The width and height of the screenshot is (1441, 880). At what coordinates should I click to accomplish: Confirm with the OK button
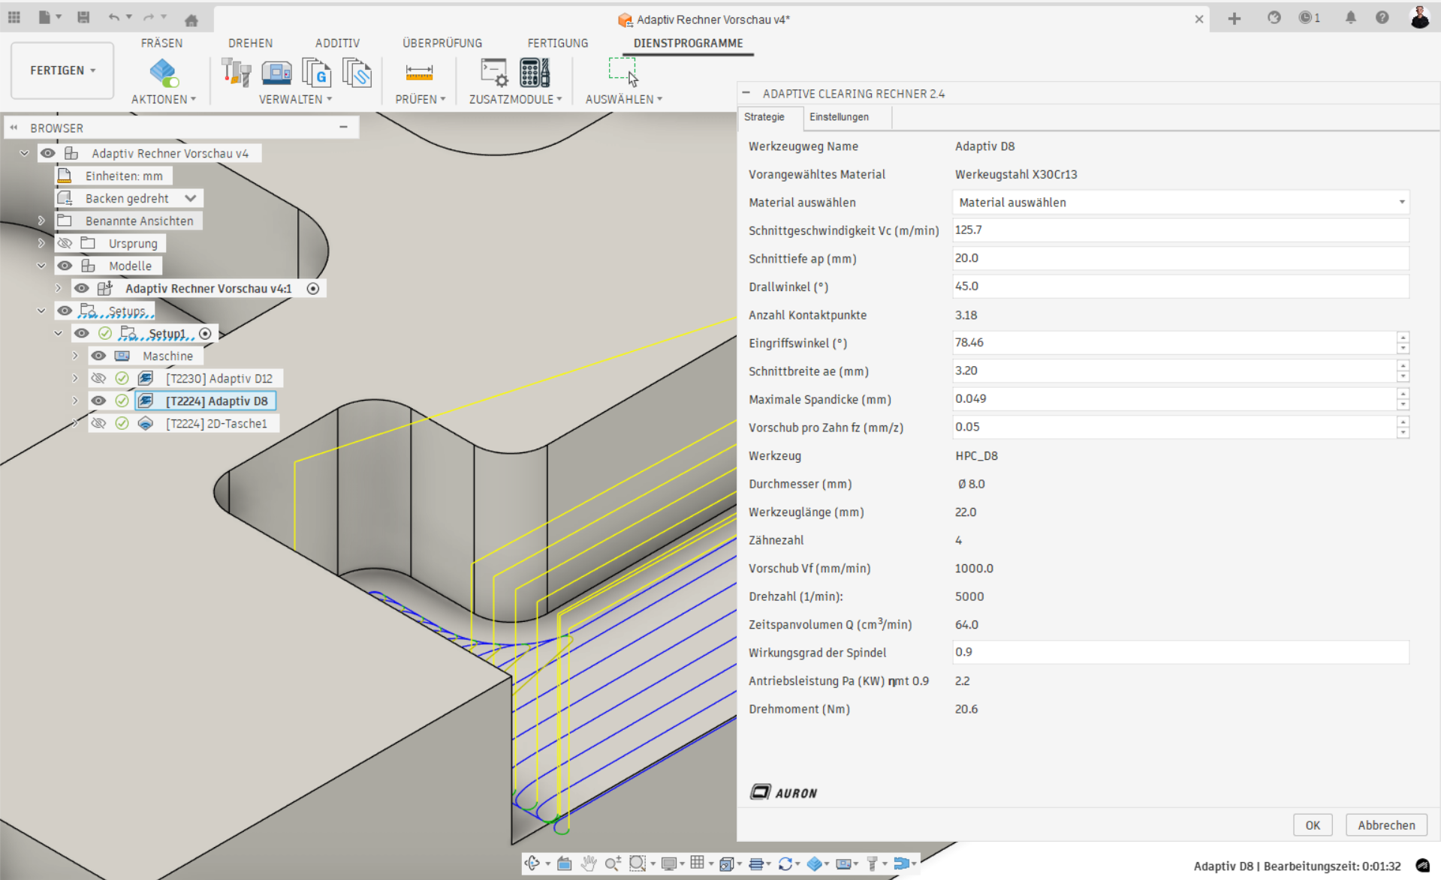click(1312, 824)
